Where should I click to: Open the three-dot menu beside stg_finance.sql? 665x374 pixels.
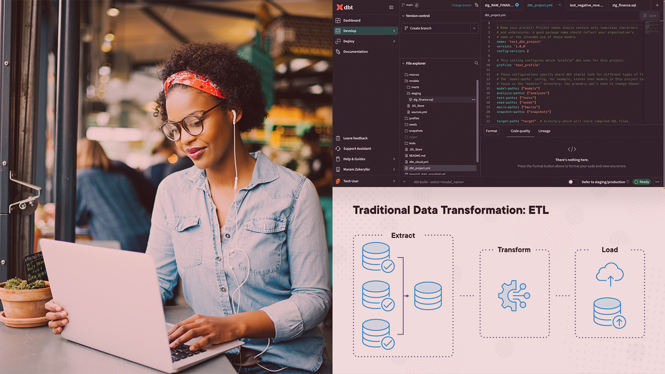coord(473,99)
